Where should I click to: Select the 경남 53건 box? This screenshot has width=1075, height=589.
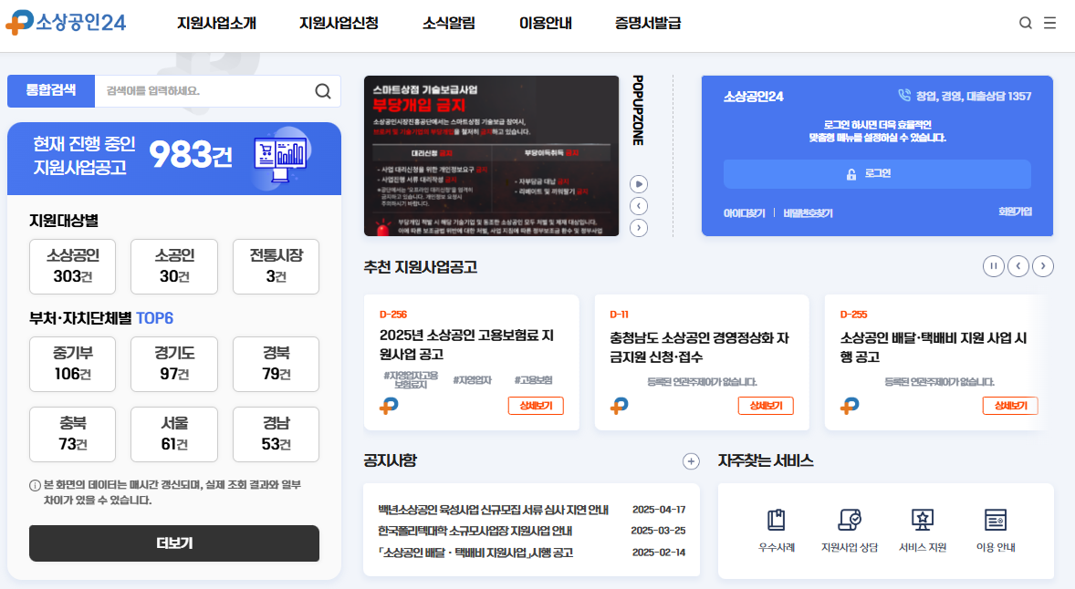(276, 434)
